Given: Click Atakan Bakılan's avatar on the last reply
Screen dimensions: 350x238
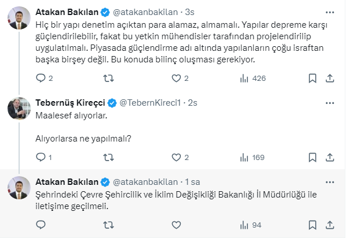Looking at the screenshot, I should click(x=19, y=188).
